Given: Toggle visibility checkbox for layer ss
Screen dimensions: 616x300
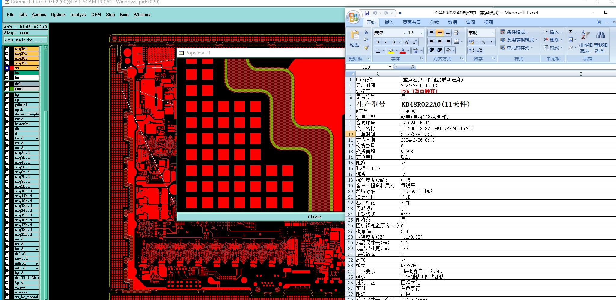Looking at the screenshot, I should 7,68.
